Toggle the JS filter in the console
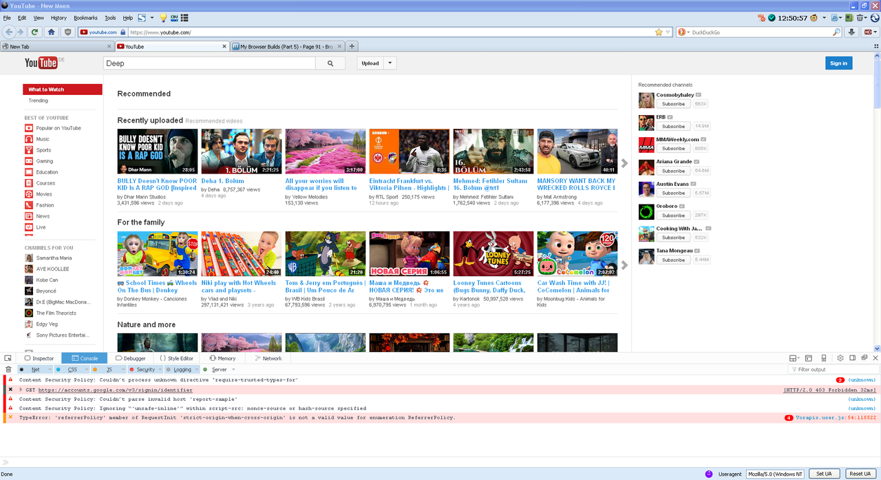Viewport: 881px width, 480px height. [x=109, y=369]
